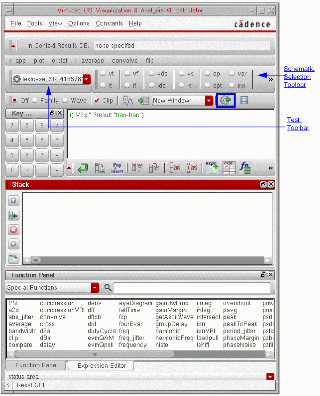
Task: Open the Tools menu
Action: (34, 24)
